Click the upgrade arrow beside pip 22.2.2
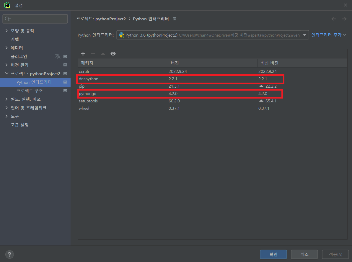The height and width of the screenshot is (262, 352). click(261, 86)
